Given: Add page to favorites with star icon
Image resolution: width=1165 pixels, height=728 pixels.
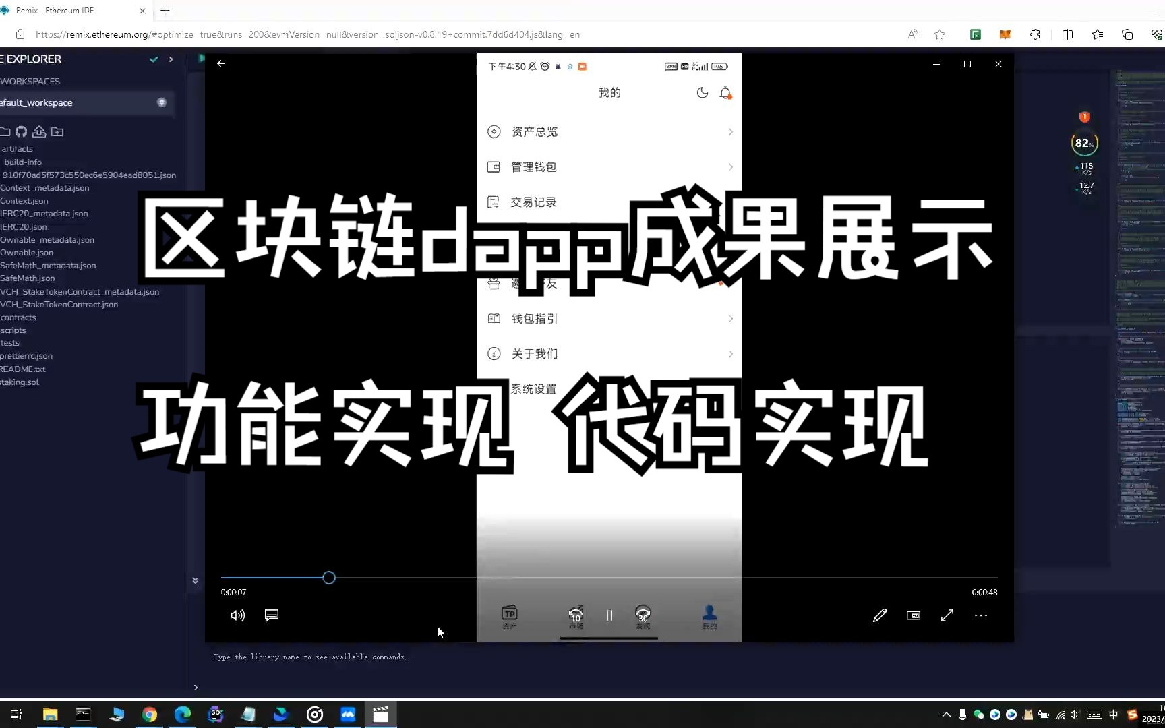Looking at the screenshot, I should click(x=940, y=34).
